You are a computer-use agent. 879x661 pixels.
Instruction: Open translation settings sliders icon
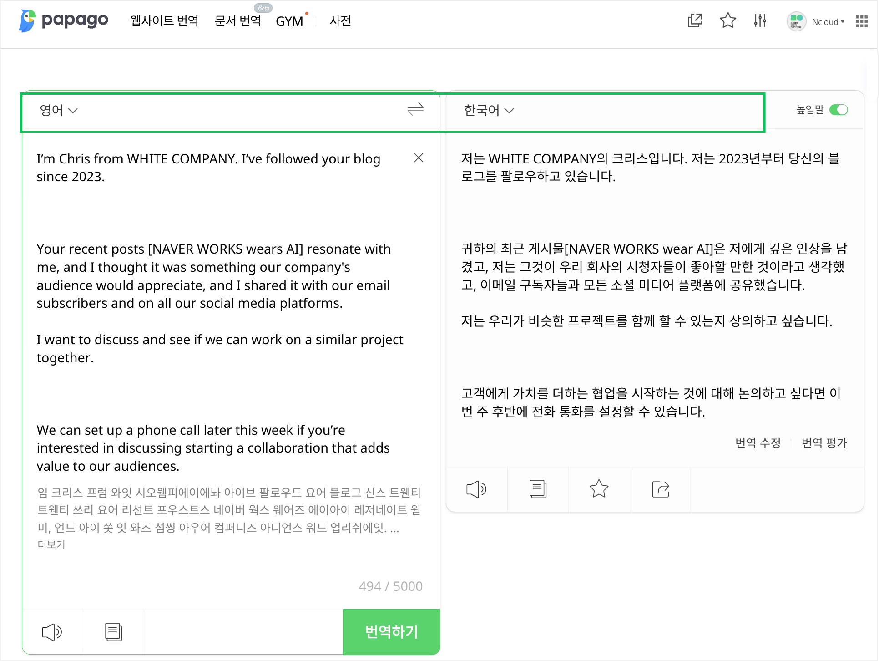(760, 21)
